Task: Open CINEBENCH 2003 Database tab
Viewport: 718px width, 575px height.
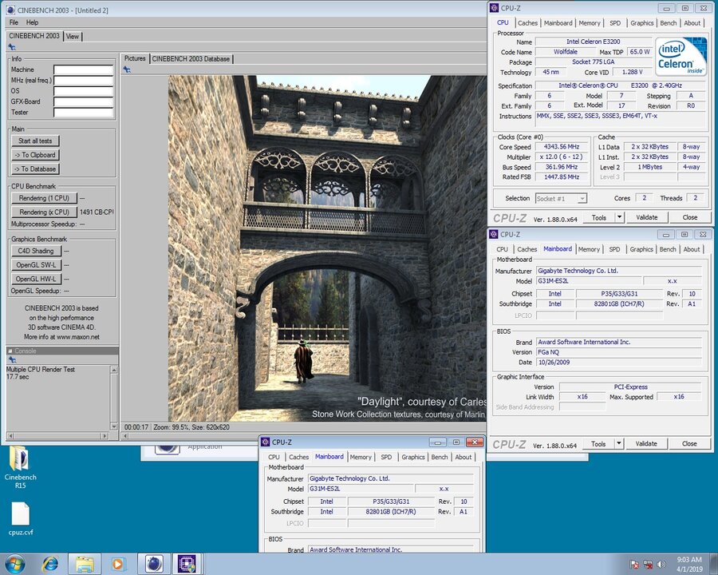Action: pyautogui.click(x=191, y=58)
